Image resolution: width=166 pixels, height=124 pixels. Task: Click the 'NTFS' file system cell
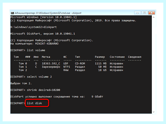67,67
